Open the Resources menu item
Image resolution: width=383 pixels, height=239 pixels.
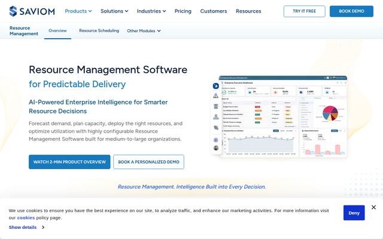tap(248, 11)
